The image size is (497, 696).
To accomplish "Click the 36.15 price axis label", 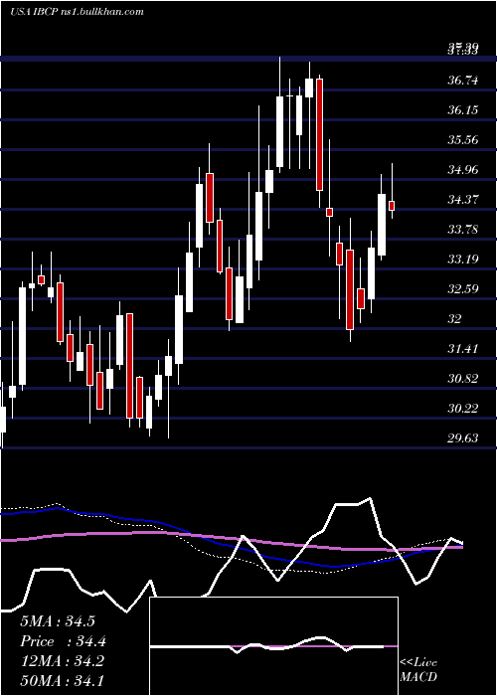I will 463,110.
